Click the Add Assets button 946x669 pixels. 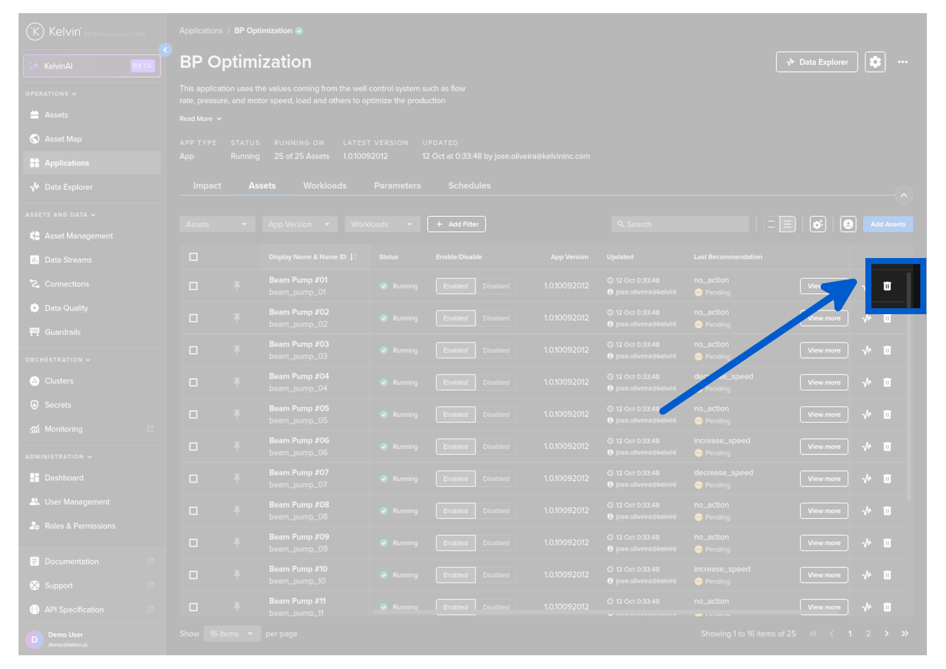[x=887, y=225]
